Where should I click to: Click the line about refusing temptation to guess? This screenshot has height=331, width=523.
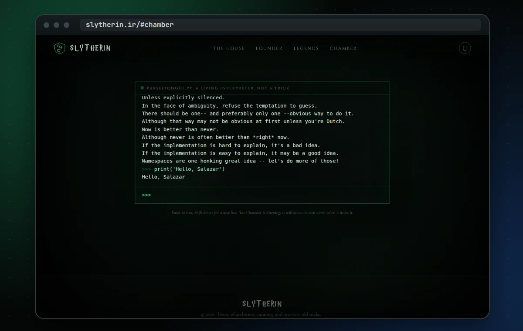pos(229,106)
